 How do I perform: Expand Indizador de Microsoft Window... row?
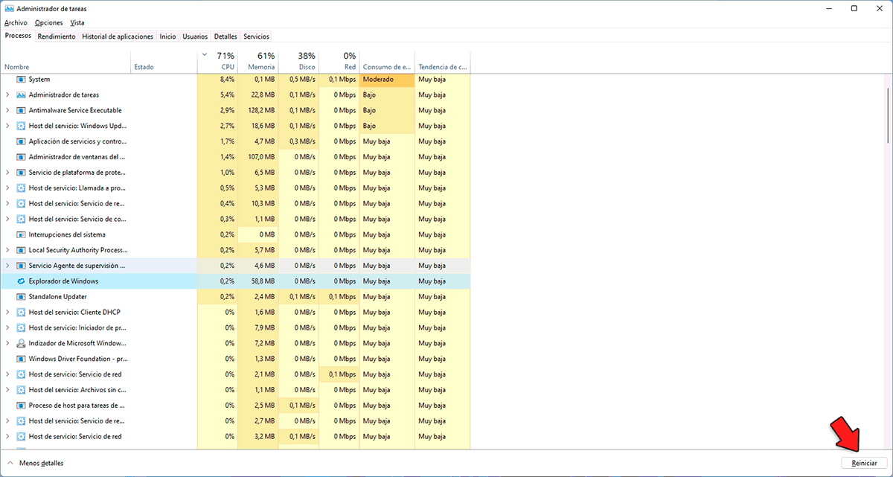[x=7, y=343]
